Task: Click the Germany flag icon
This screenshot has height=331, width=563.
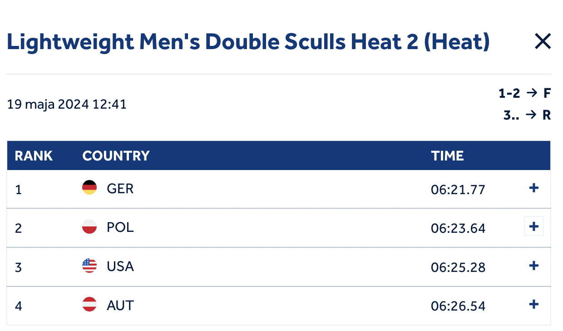Action: [89, 188]
